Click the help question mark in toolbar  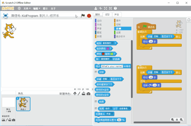point(115,8)
